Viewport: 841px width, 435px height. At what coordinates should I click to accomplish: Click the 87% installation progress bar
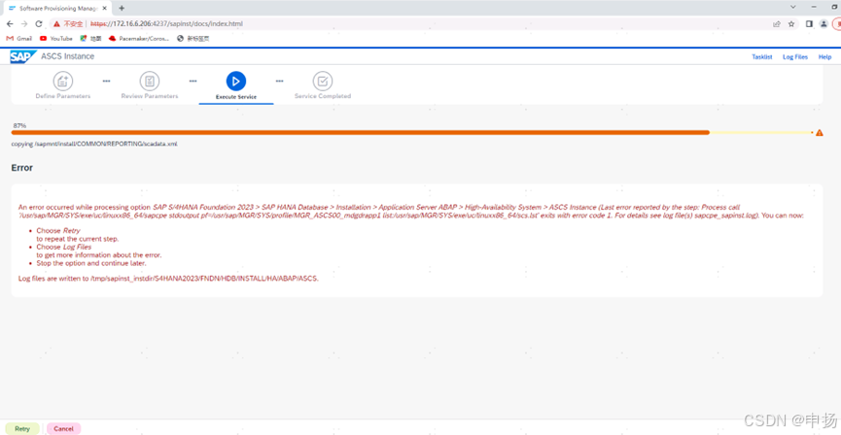pyautogui.click(x=412, y=132)
